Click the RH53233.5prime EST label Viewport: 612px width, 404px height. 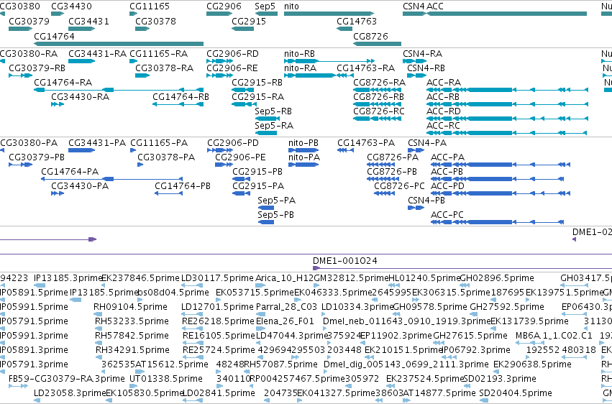point(131,321)
